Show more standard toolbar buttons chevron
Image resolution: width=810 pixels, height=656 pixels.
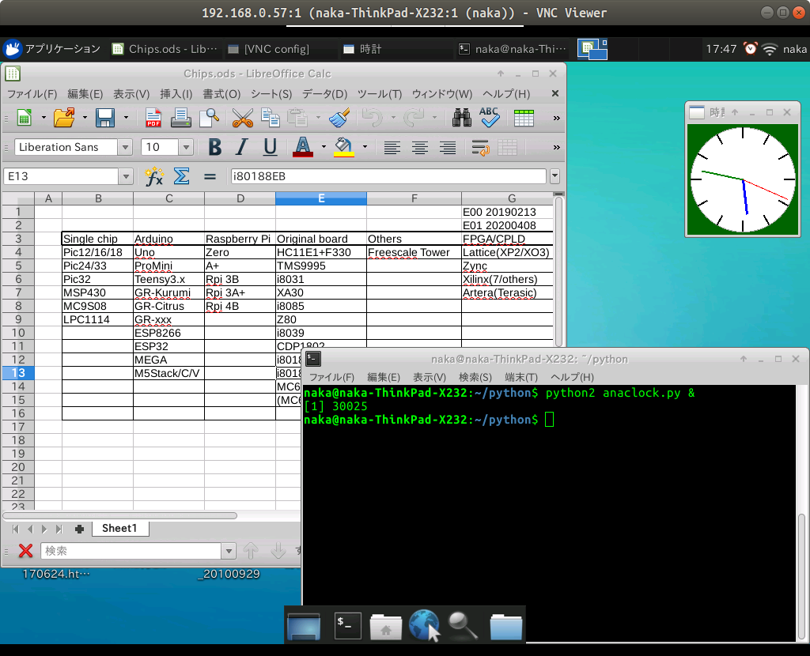(556, 119)
